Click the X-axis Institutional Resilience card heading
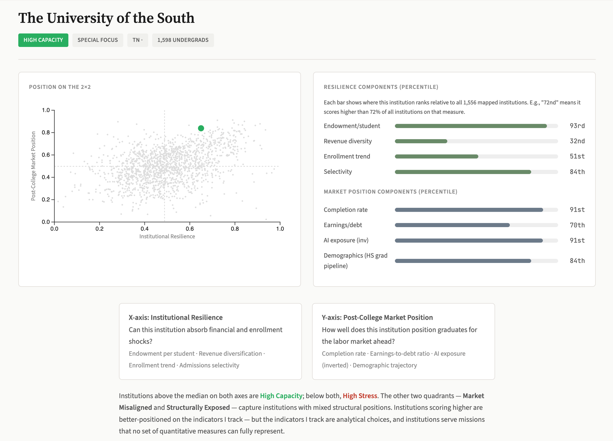This screenshot has height=441, width=613. coord(176,317)
